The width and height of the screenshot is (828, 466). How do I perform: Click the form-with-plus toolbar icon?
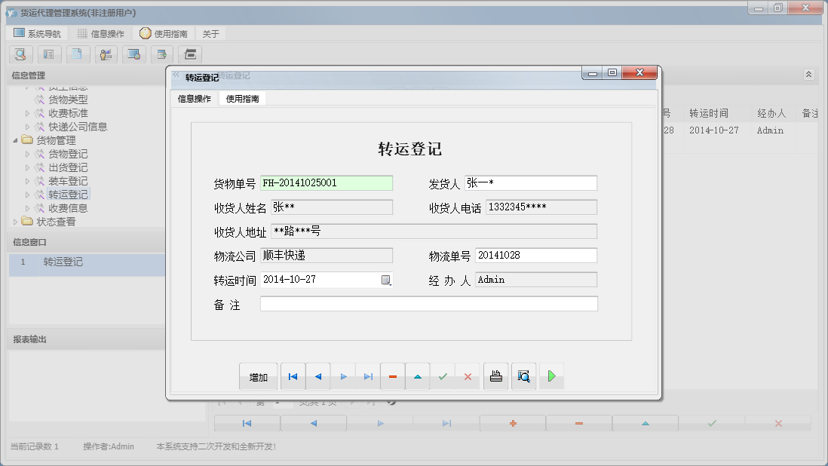[x=163, y=54]
